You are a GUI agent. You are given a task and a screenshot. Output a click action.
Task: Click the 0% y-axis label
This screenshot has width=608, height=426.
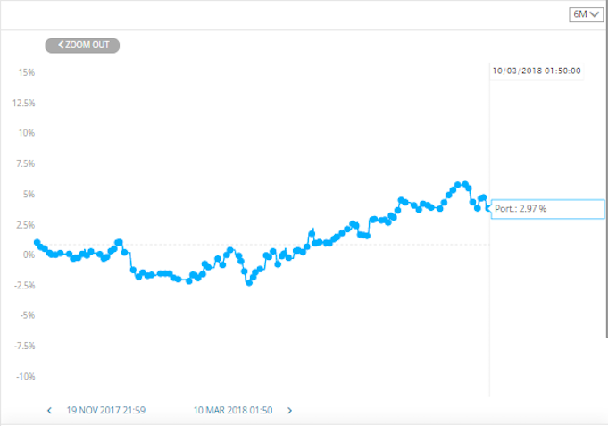pyautogui.click(x=29, y=255)
